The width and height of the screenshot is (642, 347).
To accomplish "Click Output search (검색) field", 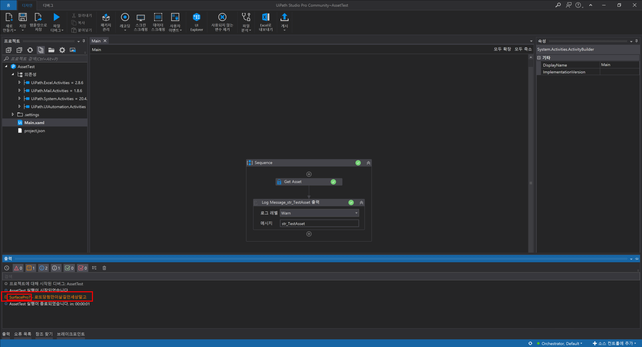I will click(x=321, y=276).
